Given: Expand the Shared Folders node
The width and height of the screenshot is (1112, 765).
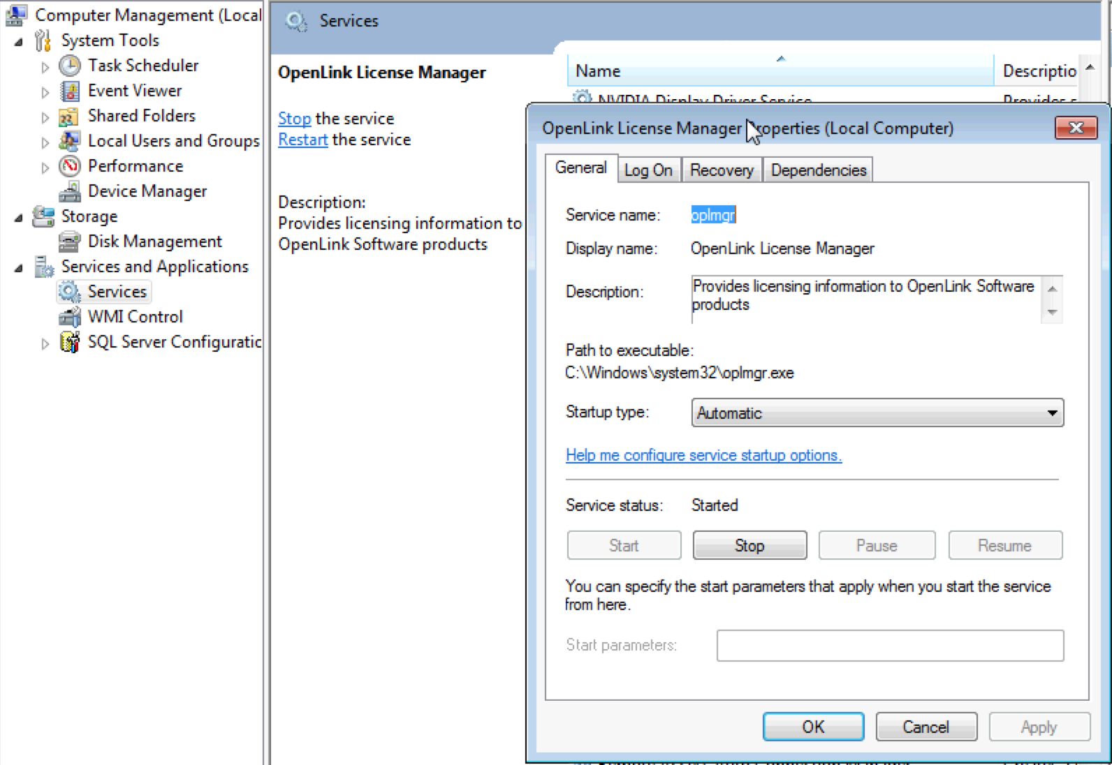Looking at the screenshot, I should click(45, 117).
